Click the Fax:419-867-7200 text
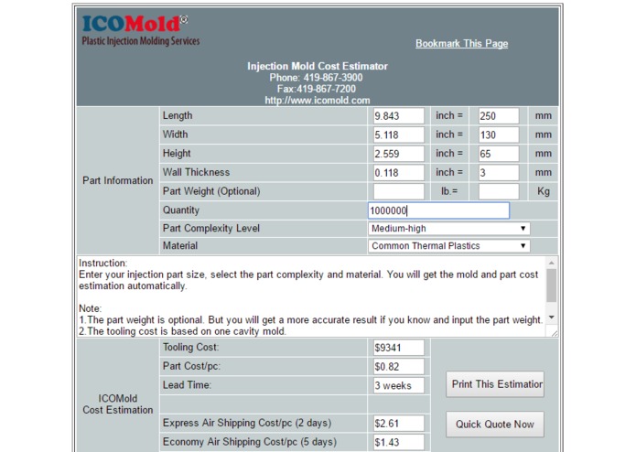This screenshot has height=452, width=636. 317,89
